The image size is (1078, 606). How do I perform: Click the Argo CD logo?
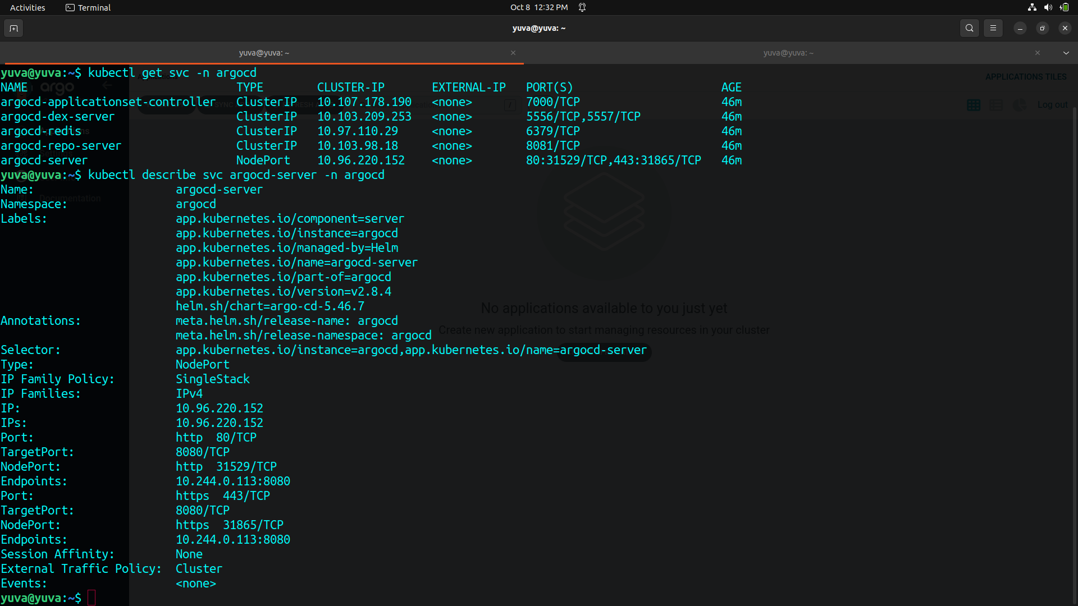click(x=56, y=88)
